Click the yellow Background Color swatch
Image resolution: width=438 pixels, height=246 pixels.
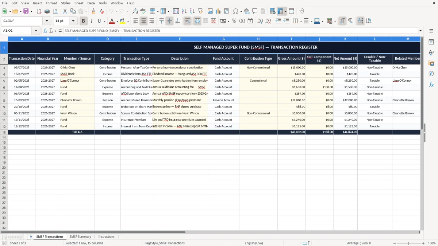coord(123,21)
